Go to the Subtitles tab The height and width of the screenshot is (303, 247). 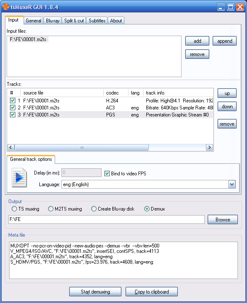tap(97, 20)
